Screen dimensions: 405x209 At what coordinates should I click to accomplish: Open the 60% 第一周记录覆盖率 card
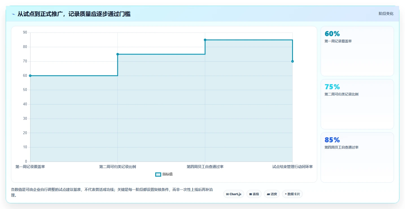coord(357,51)
